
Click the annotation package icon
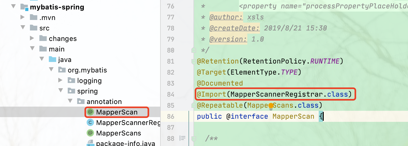tap(81, 101)
